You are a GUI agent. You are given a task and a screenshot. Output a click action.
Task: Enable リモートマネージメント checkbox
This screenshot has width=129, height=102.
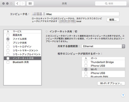coord(8,50)
